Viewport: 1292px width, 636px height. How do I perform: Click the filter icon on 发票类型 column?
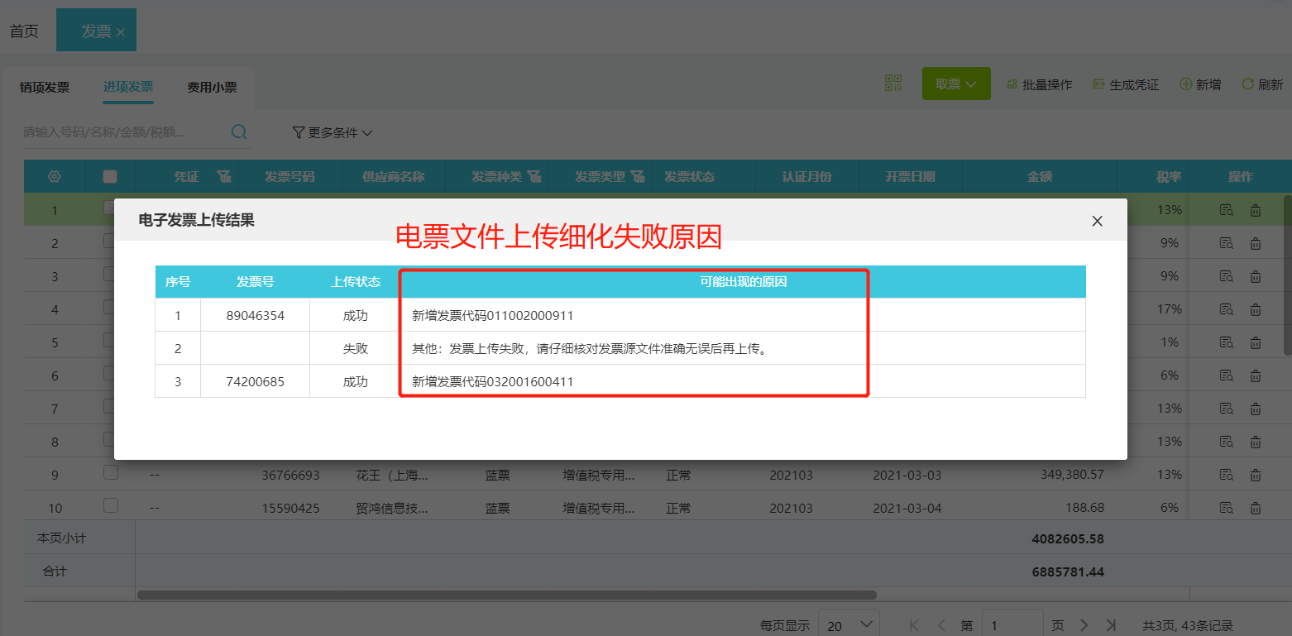coord(637,176)
